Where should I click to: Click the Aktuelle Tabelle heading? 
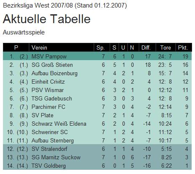(x=47, y=19)
